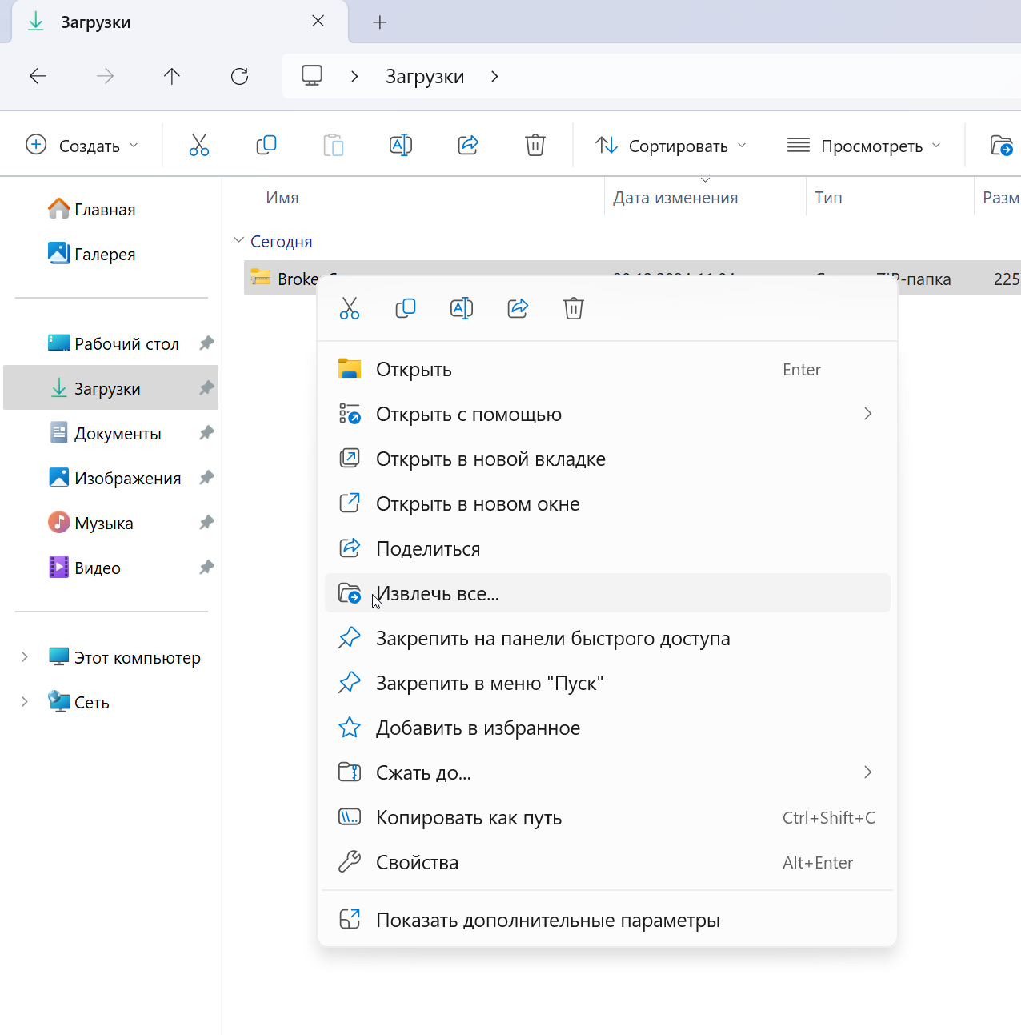Image resolution: width=1021 pixels, height=1035 pixels.
Task: Open the Сортировать dropdown
Action: point(671,145)
